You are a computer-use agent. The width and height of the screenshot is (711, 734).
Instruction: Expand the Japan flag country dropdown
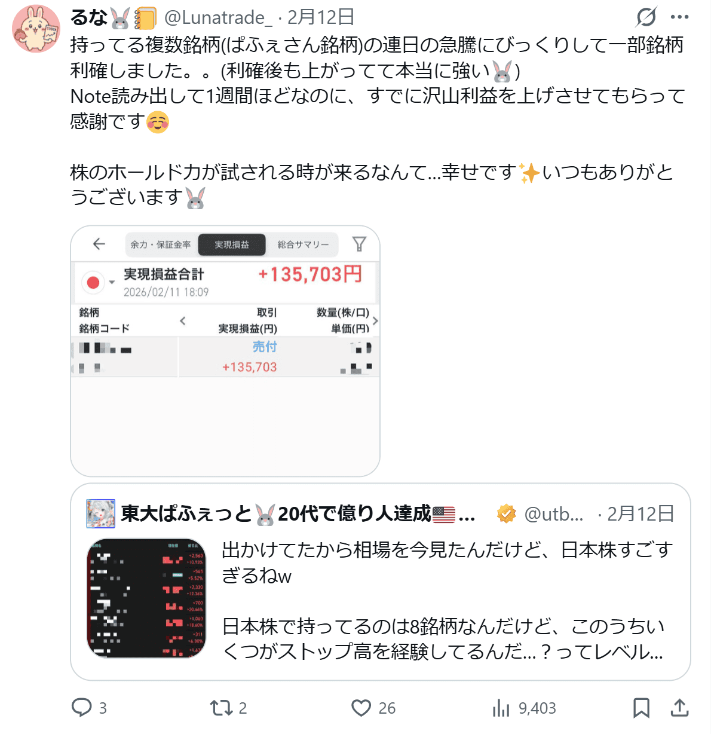coord(98,282)
